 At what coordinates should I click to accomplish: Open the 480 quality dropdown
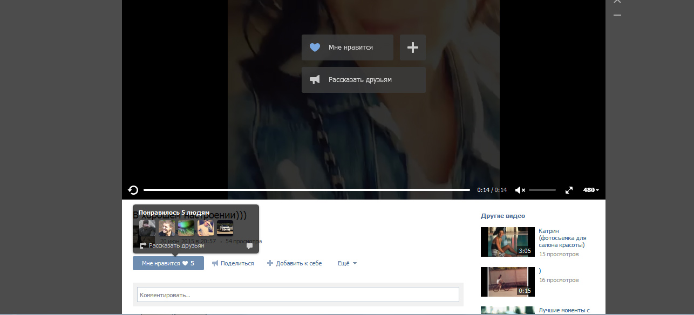tap(591, 190)
